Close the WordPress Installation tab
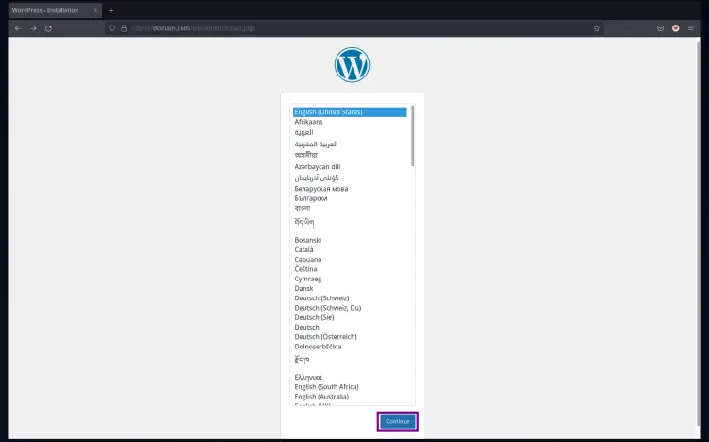 [x=95, y=10]
